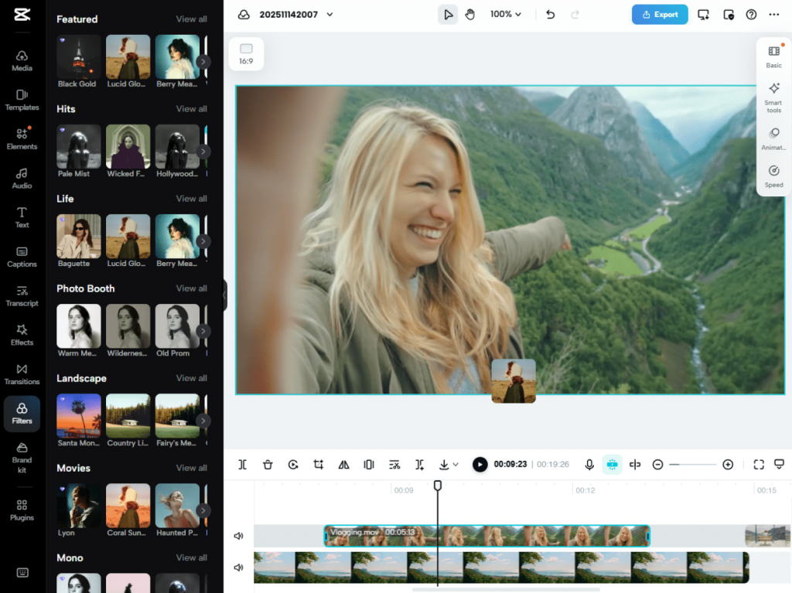Image resolution: width=792 pixels, height=593 pixels.
Task: Show more Movies filters with arrow
Action: click(x=203, y=510)
